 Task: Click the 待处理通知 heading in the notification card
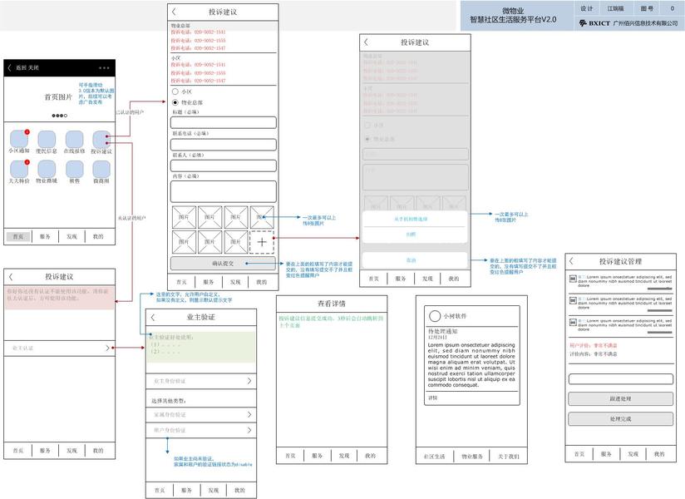pos(442,331)
